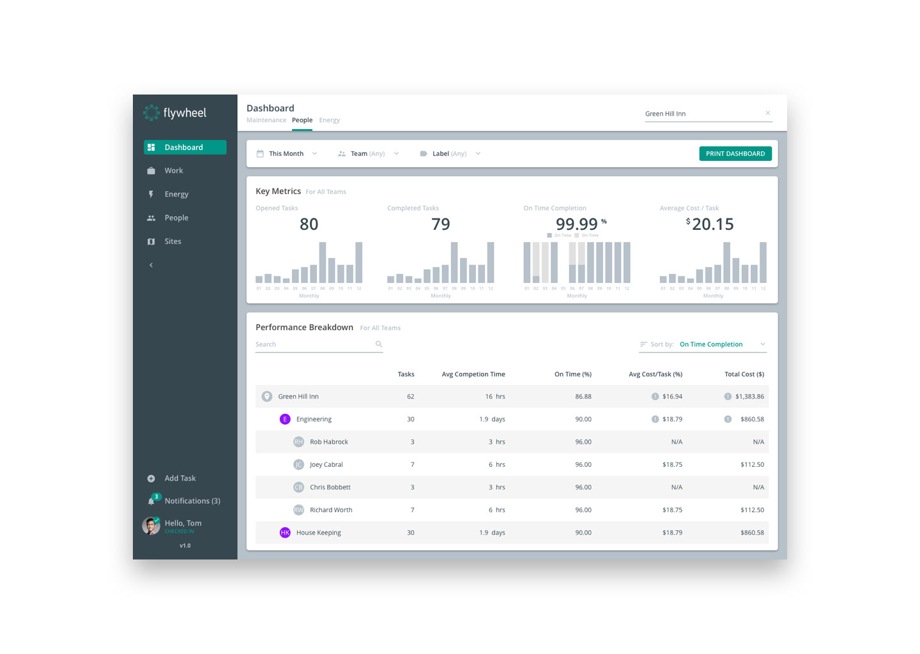Click alert icon beside Engineering $18.79
The image size is (920, 654).
655,419
